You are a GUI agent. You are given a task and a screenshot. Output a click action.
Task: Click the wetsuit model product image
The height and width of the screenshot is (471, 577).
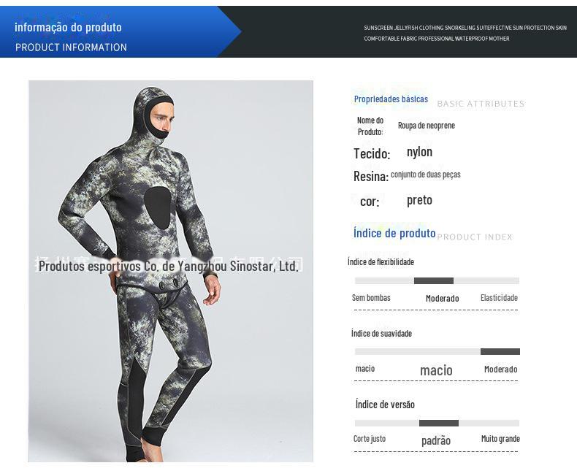coord(171,271)
